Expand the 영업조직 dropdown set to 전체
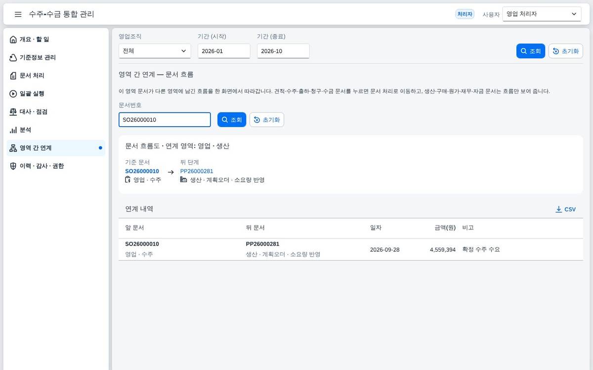 click(x=155, y=51)
